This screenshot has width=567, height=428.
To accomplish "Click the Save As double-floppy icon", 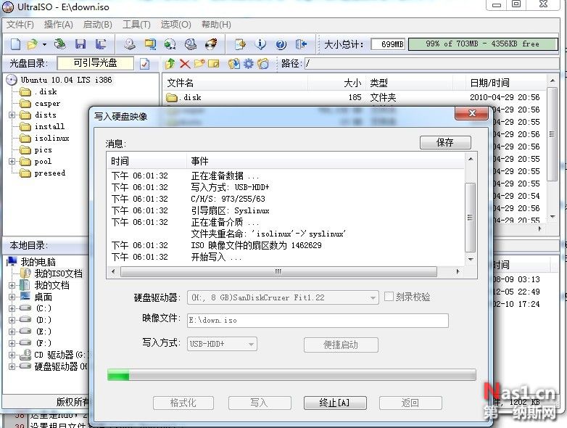I will [x=101, y=44].
